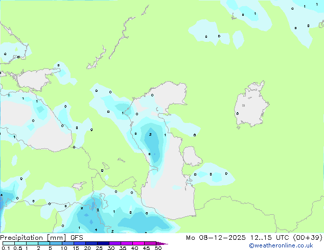The width and height of the screenshot is (324, 250).
Task: Click the '50' legend scale label
Action: coord(158,248)
